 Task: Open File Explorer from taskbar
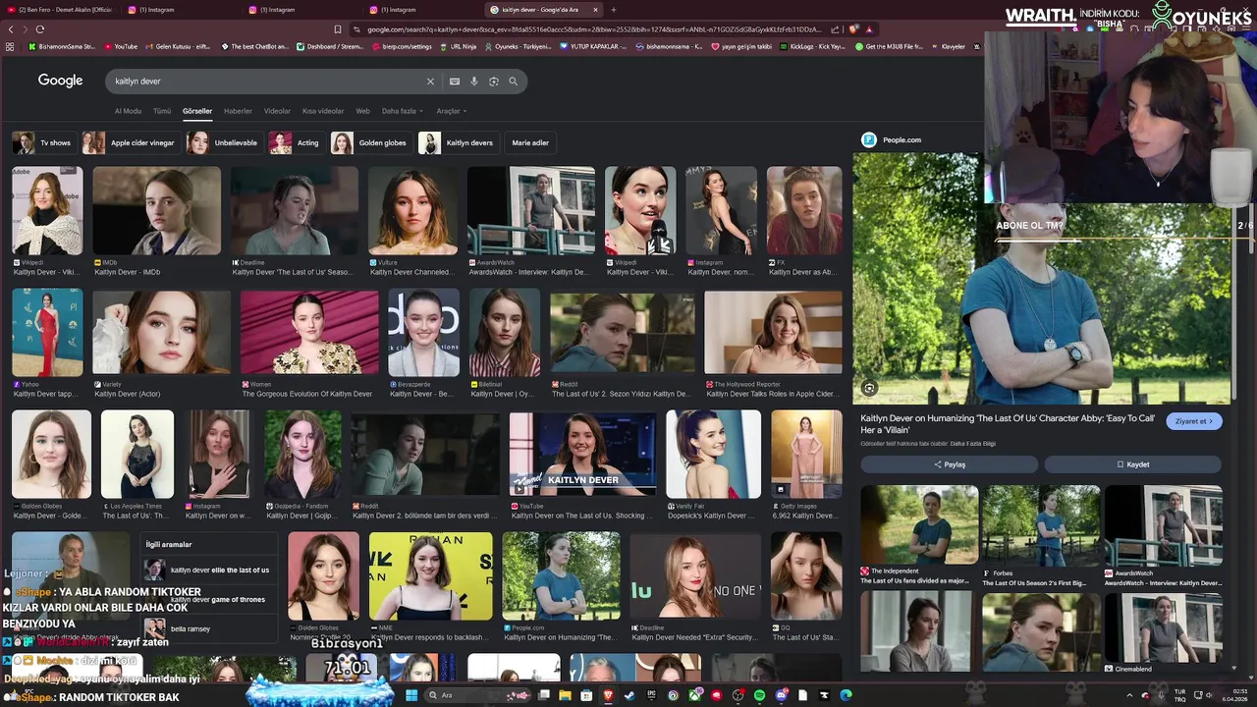pyautogui.click(x=565, y=695)
